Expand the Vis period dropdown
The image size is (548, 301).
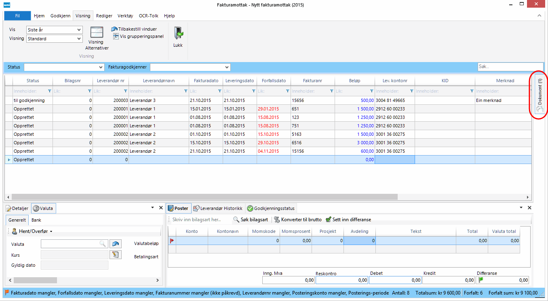coord(79,30)
